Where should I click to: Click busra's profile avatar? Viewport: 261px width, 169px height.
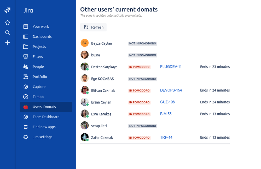click(85, 55)
